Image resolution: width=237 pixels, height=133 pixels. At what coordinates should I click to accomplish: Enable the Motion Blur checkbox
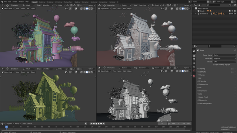coord(199,85)
